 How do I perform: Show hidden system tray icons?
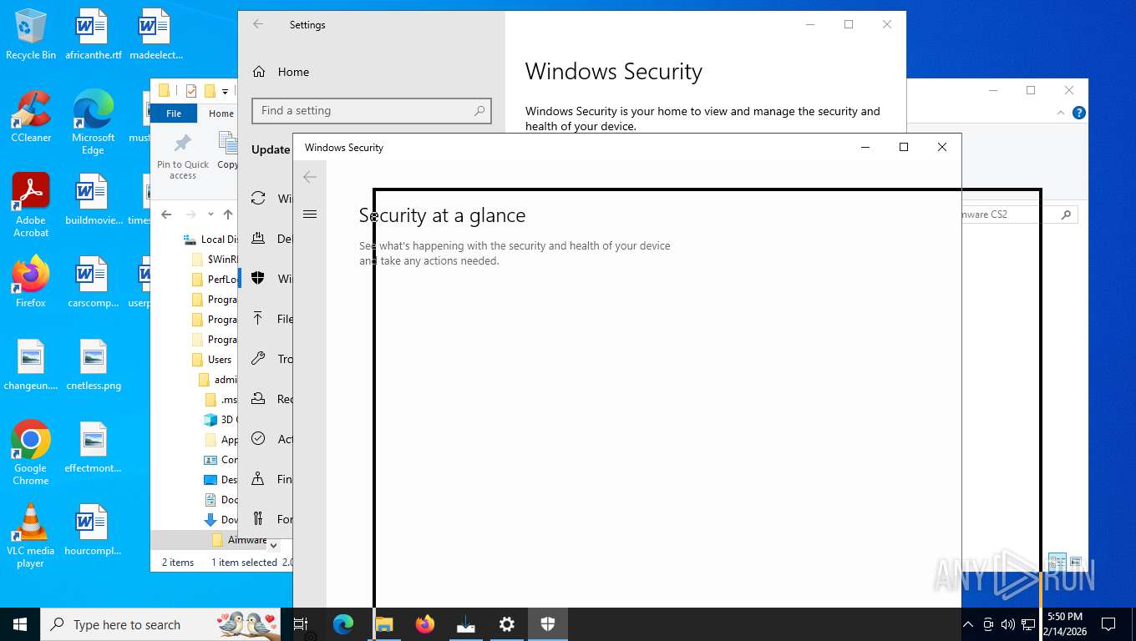tap(968, 624)
